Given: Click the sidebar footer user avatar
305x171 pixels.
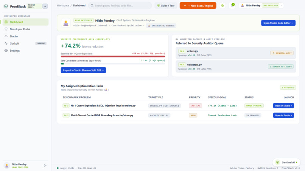Looking at the screenshot, I should click(x=7, y=166).
